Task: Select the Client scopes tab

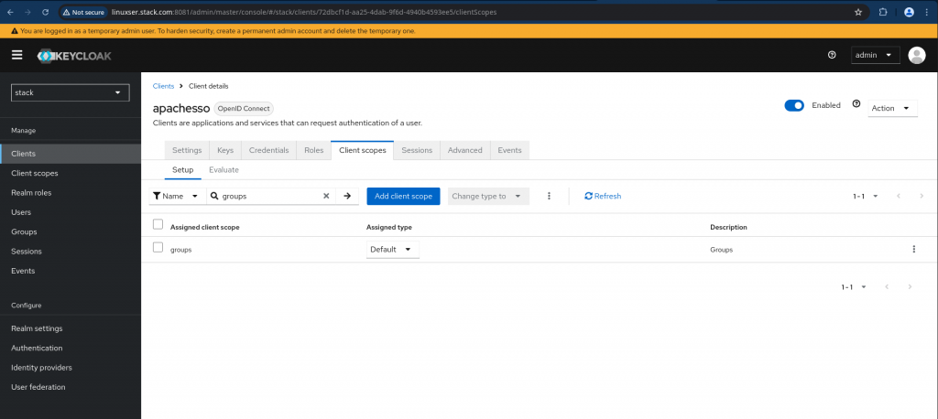Action: (363, 150)
